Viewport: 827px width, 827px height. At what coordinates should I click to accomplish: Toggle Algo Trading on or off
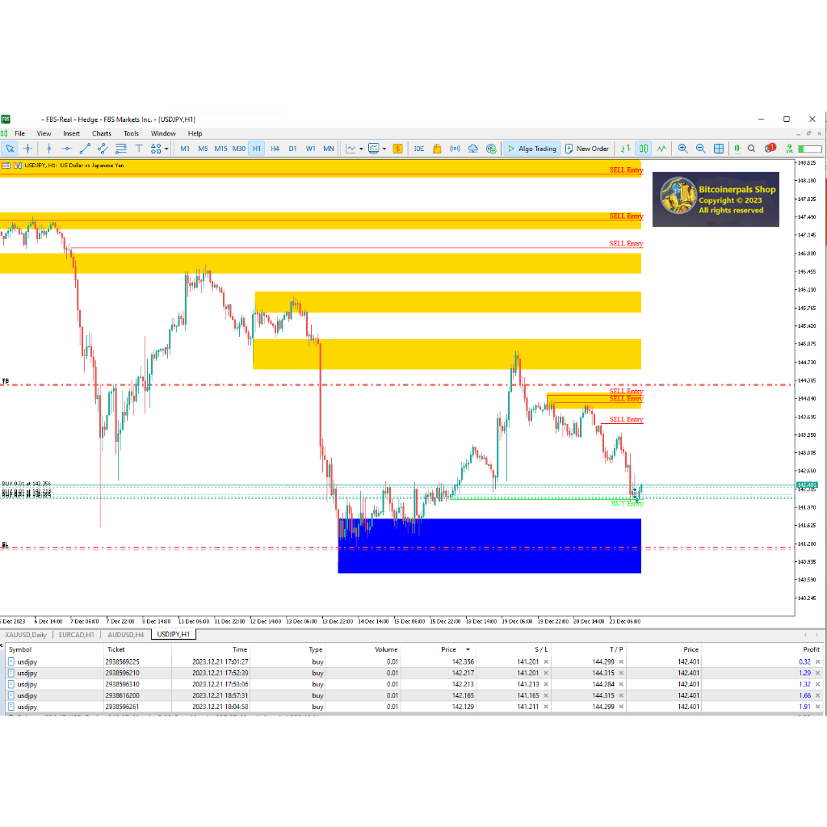click(531, 149)
